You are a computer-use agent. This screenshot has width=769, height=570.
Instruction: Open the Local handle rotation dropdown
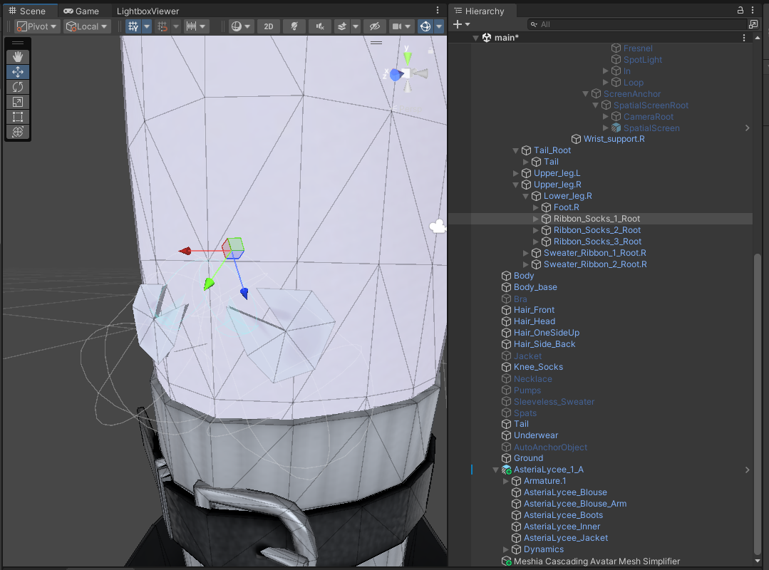pyautogui.click(x=87, y=26)
